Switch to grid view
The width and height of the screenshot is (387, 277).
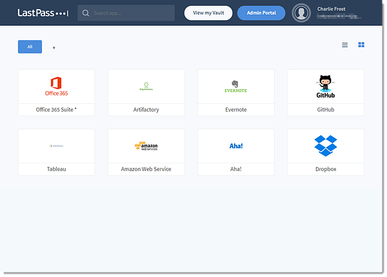361,45
